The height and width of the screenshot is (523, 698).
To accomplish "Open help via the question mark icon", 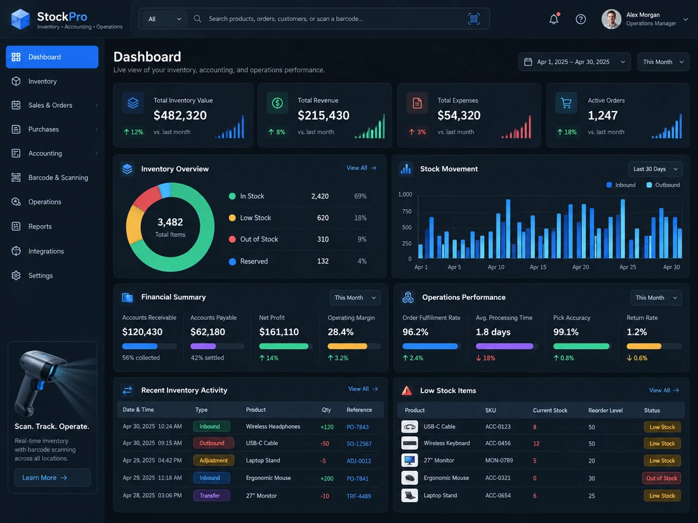I will 581,19.
